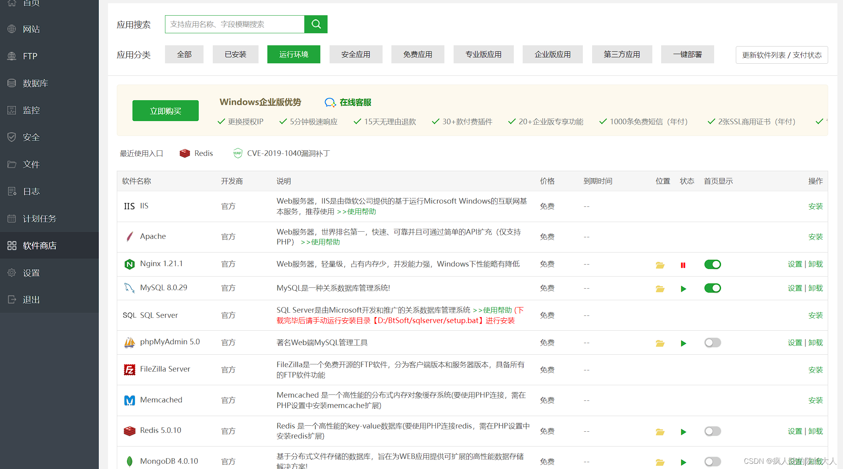843x469 pixels.
Task: Open the MySQL folder location icon
Action: tap(660, 289)
